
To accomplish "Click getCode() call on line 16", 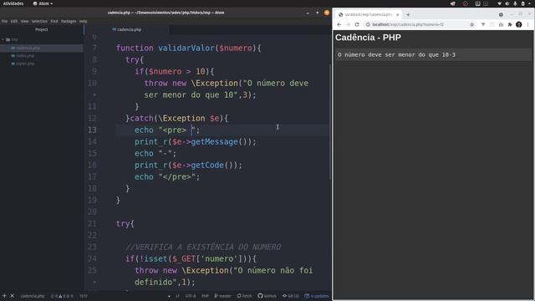I will (x=214, y=166).
